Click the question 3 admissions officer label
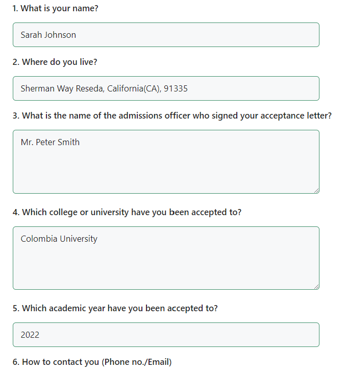Screen dimensions: 346x371 172,115
